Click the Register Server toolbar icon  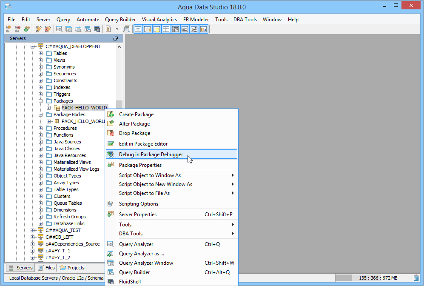[x=9, y=29]
